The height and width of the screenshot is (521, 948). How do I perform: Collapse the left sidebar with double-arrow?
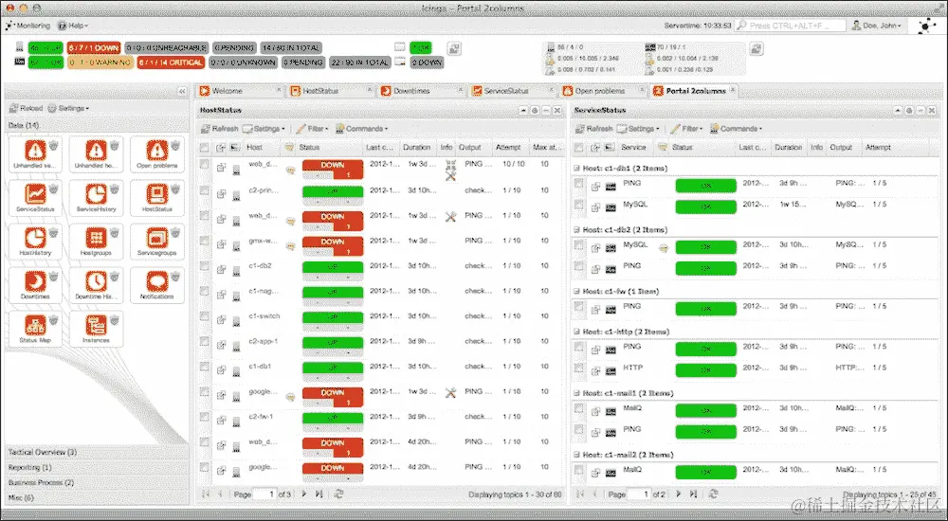coord(182,91)
